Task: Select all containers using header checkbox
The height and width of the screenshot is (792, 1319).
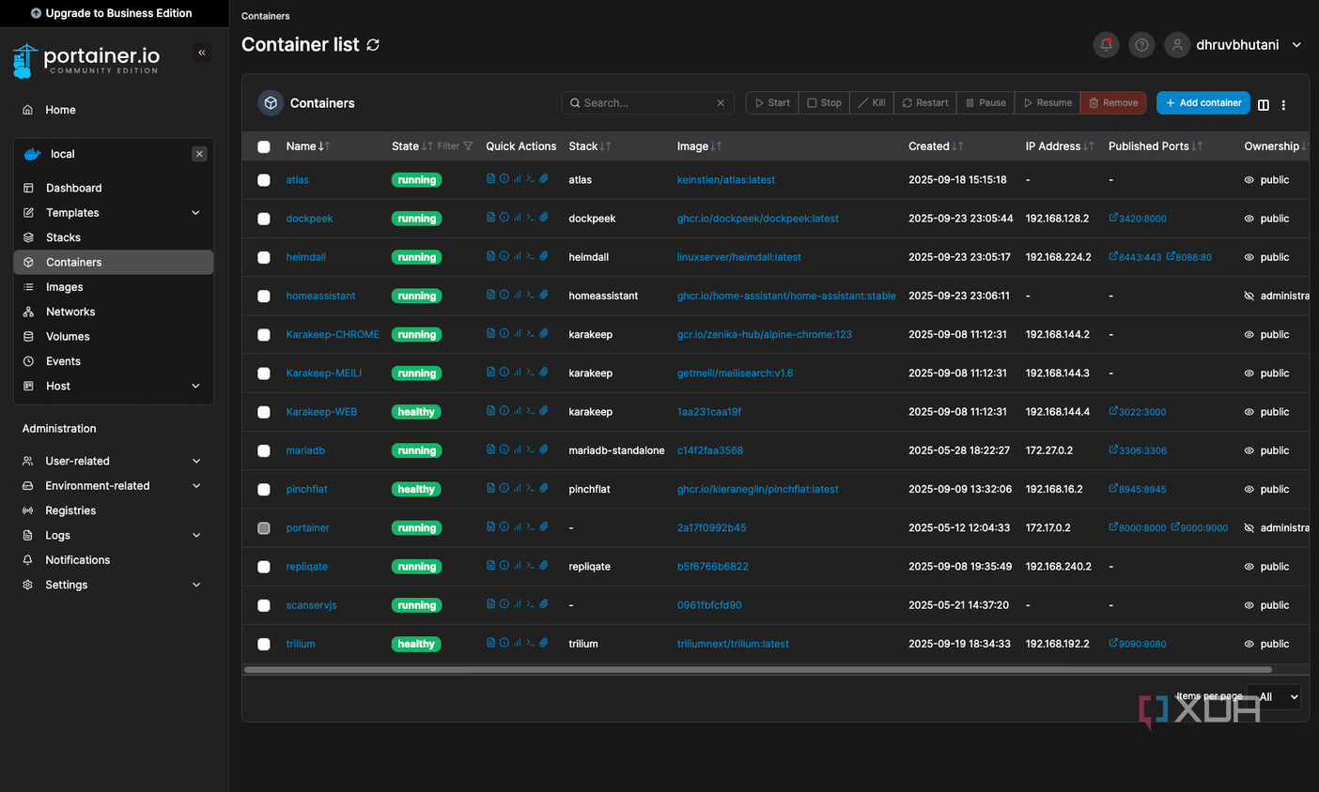Action: (264, 146)
